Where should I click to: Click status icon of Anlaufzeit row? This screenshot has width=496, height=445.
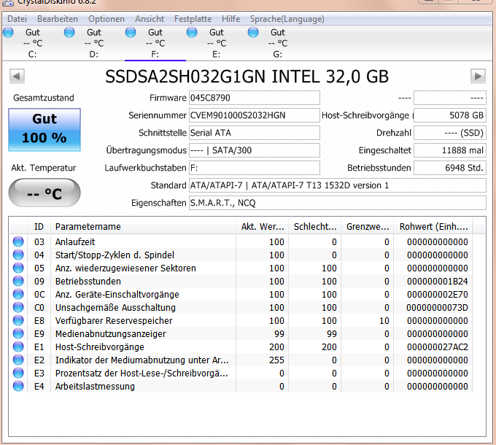[x=18, y=241]
